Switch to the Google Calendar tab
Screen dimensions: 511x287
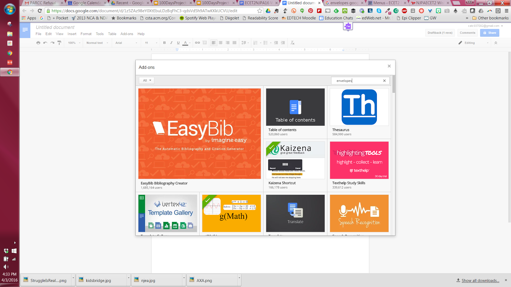pyautogui.click(x=86, y=3)
